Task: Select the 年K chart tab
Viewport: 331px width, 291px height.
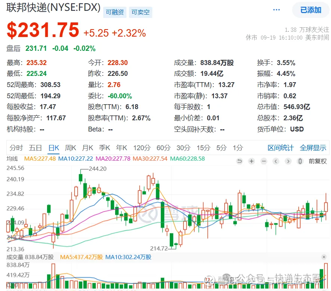Action: point(122,148)
